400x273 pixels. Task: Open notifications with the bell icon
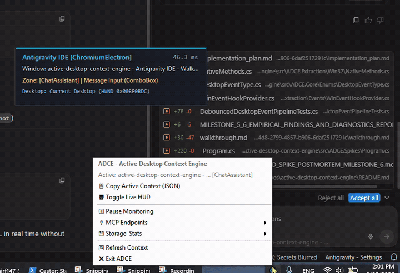tap(394, 257)
